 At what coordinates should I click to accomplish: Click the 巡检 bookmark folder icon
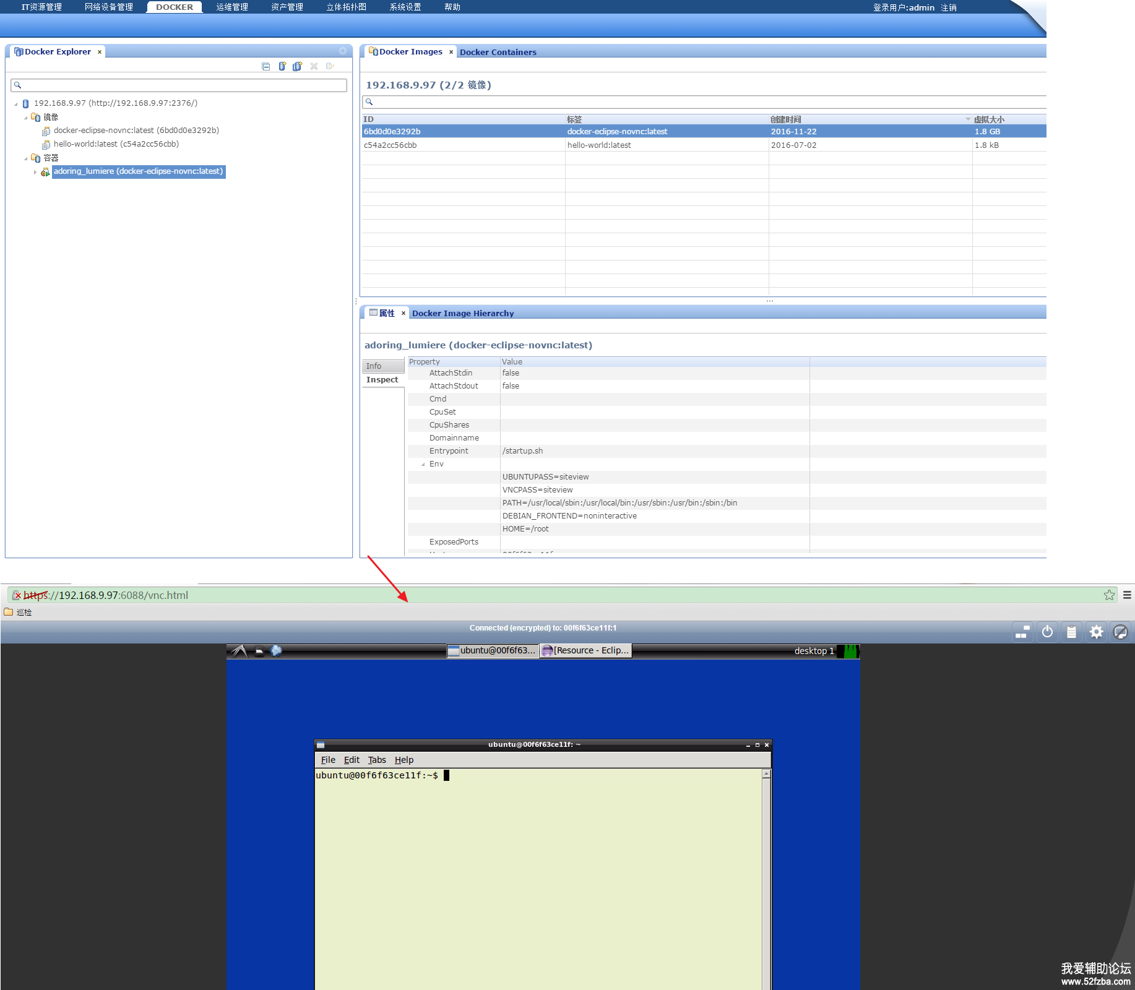tap(9, 612)
